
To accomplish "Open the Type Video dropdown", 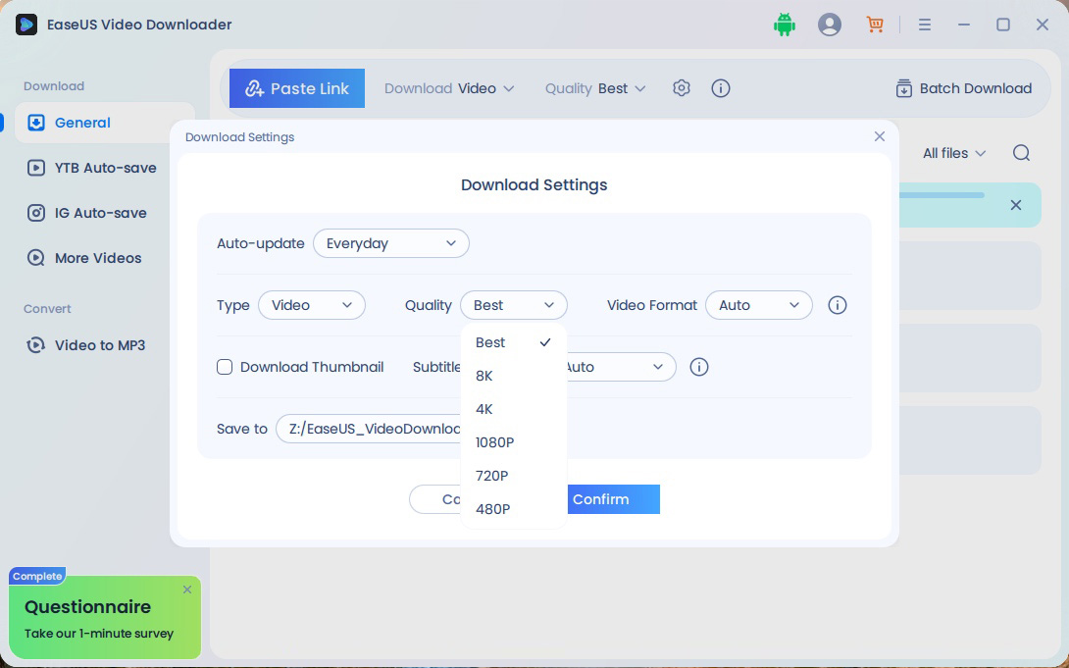I will (311, 305).
